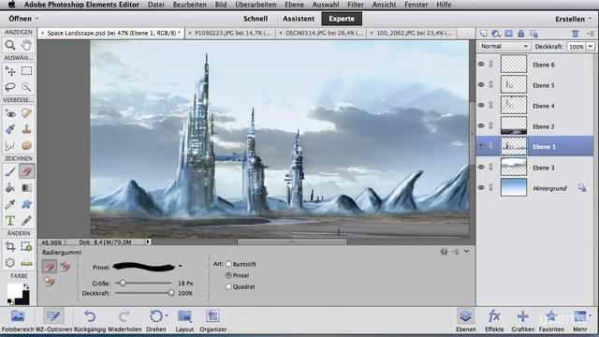Select the Red Eye Removal tool
Image resolution: width=599 pixels, height=337 pixels.
(x=10, y=113)
